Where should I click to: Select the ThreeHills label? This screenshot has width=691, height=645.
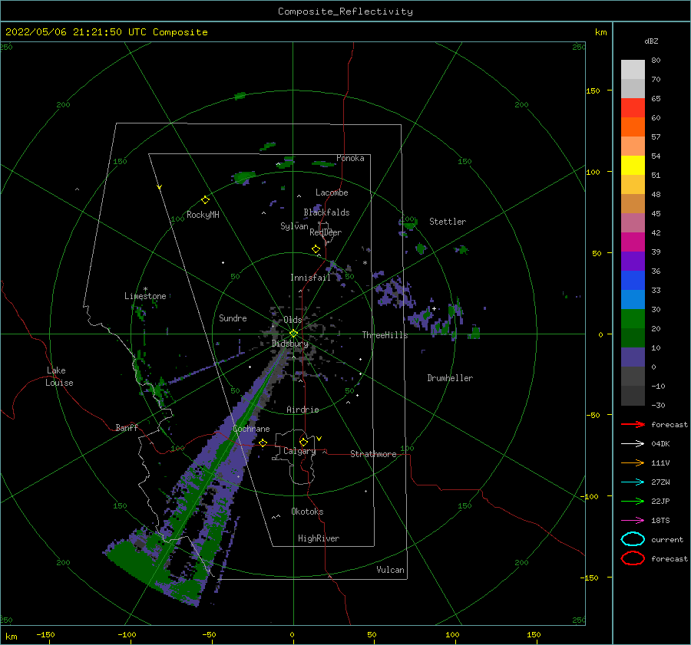385,335
